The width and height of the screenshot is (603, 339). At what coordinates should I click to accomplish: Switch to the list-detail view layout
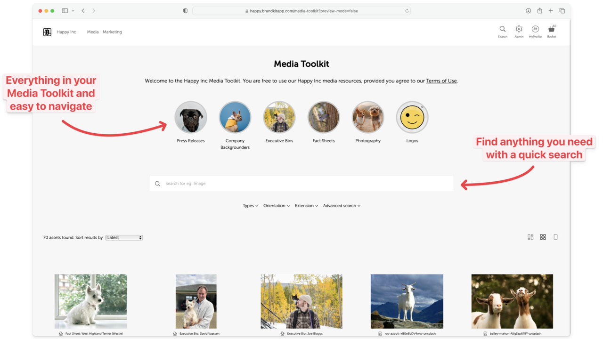(x=530, y=237)
